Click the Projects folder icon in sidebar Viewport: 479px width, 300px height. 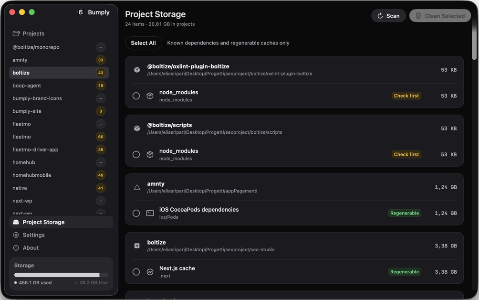pos(16,33)
